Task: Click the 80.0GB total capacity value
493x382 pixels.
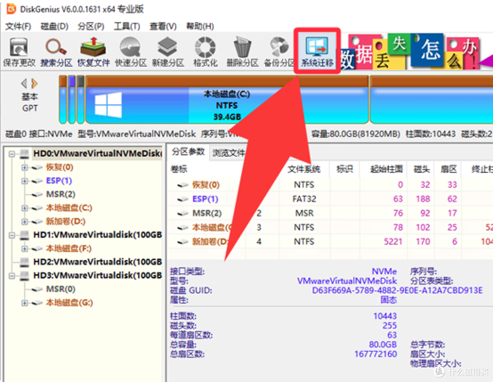Action: 383,344
